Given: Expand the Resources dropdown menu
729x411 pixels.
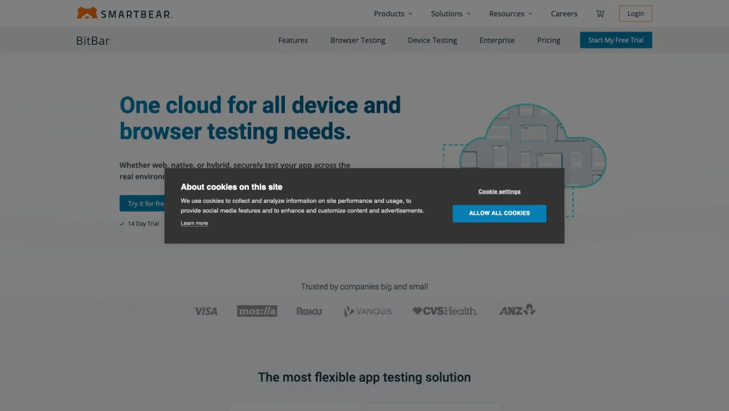Looking at the screenshot, I should 511,13.
